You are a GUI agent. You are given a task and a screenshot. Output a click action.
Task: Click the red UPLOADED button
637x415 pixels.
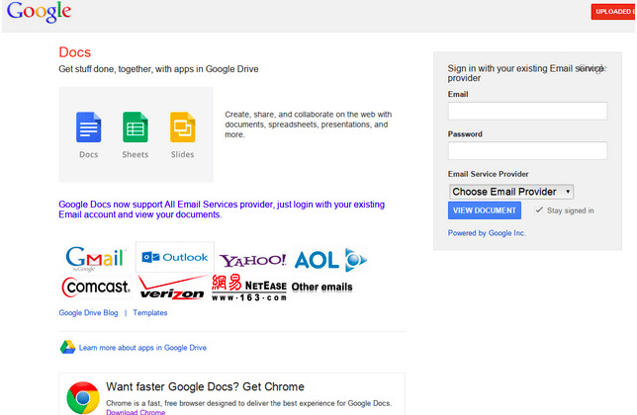pyautogui.click(x=613, y=12)
